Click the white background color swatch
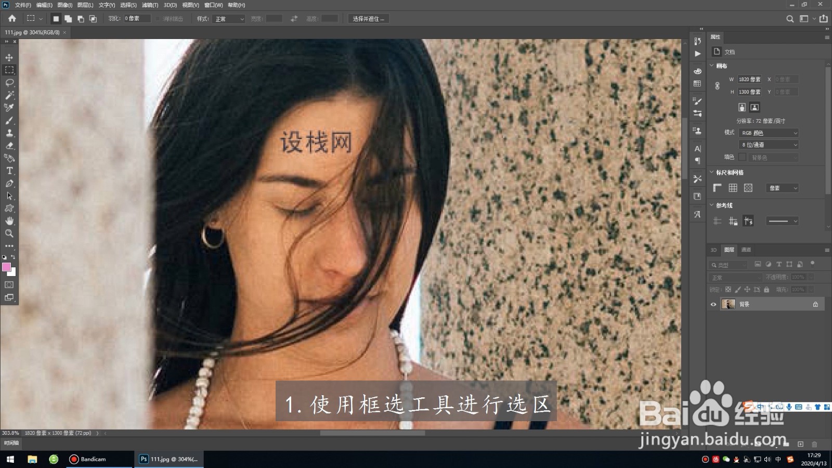 (13, 272)
